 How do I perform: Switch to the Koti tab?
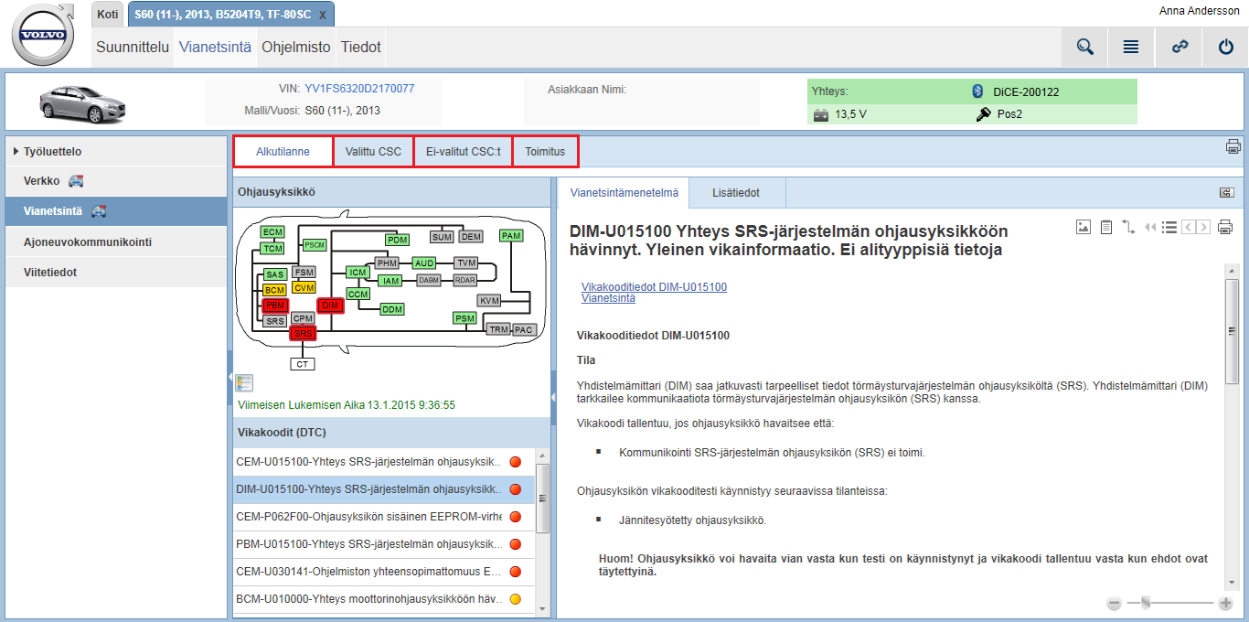108,14
